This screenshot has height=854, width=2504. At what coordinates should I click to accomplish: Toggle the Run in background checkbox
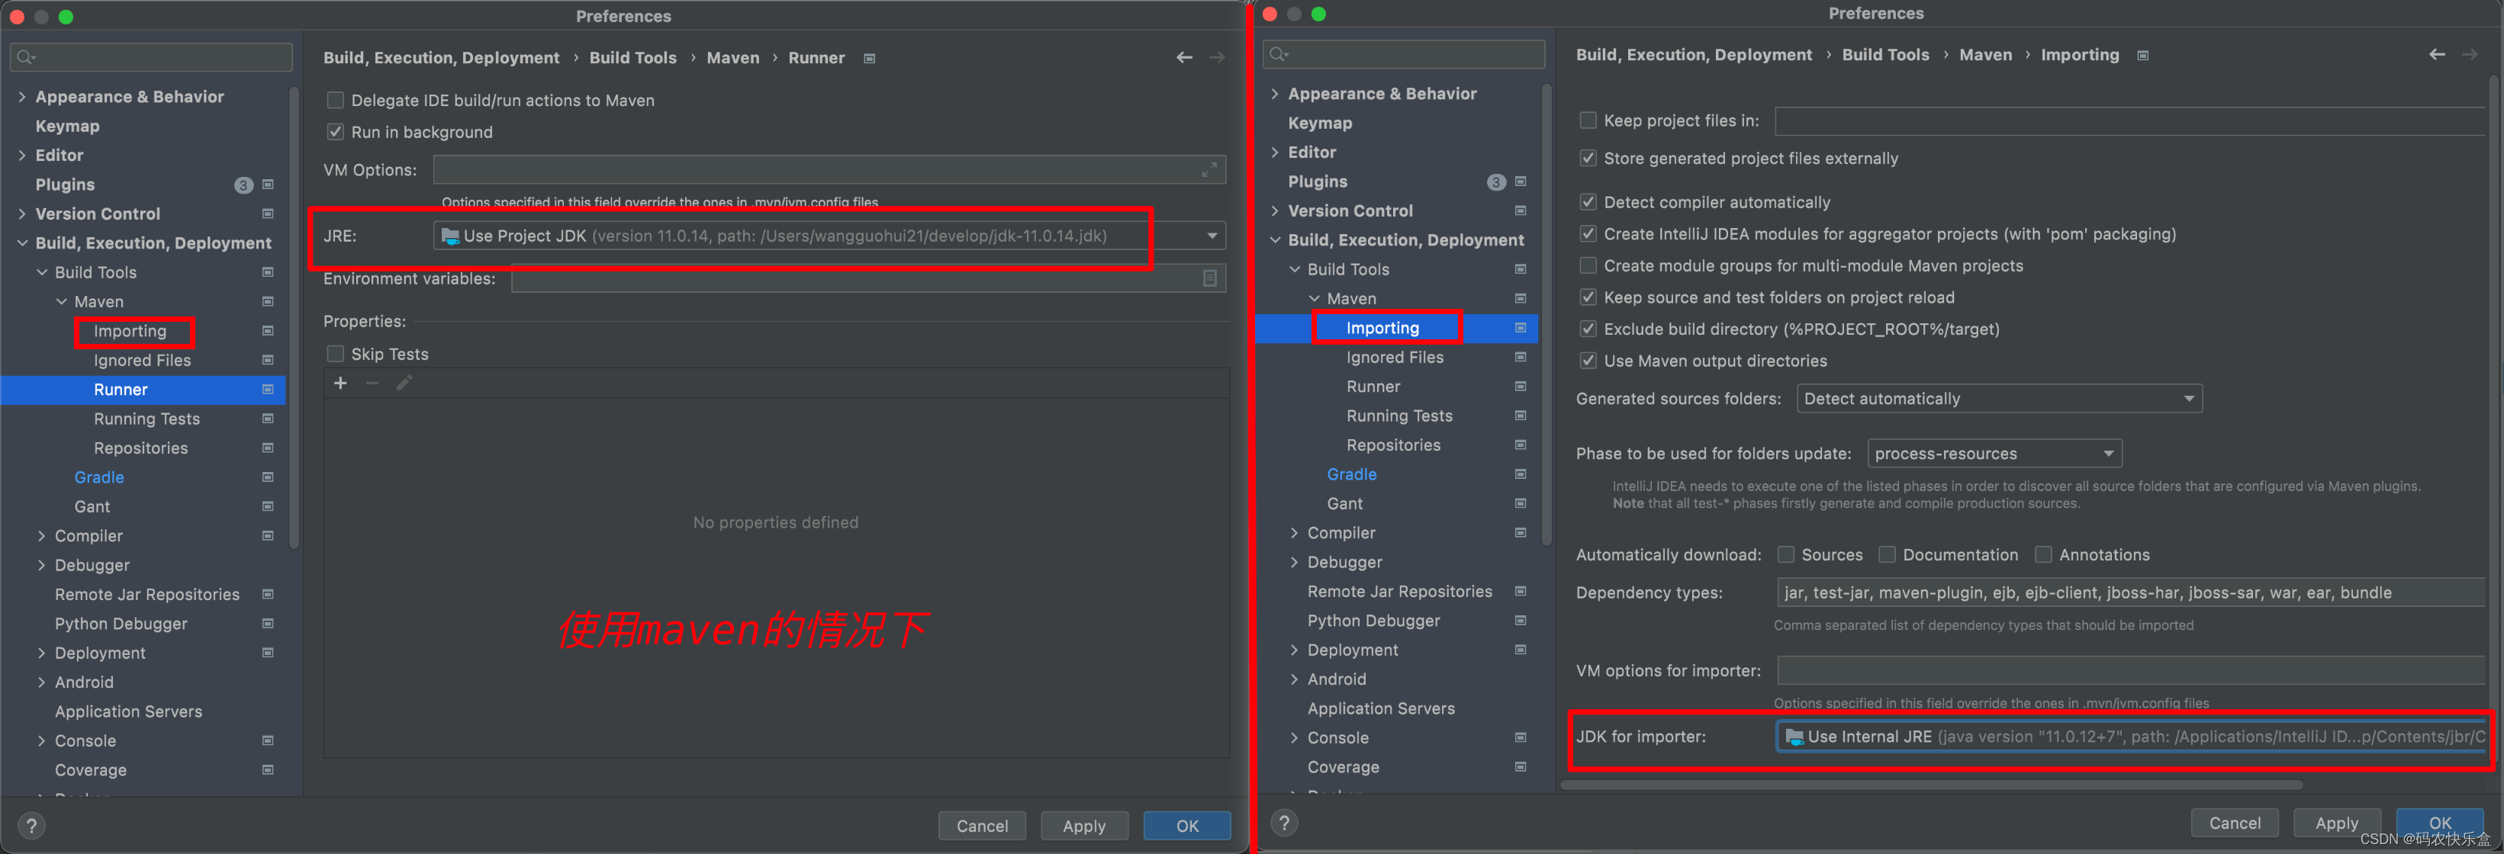336,132
